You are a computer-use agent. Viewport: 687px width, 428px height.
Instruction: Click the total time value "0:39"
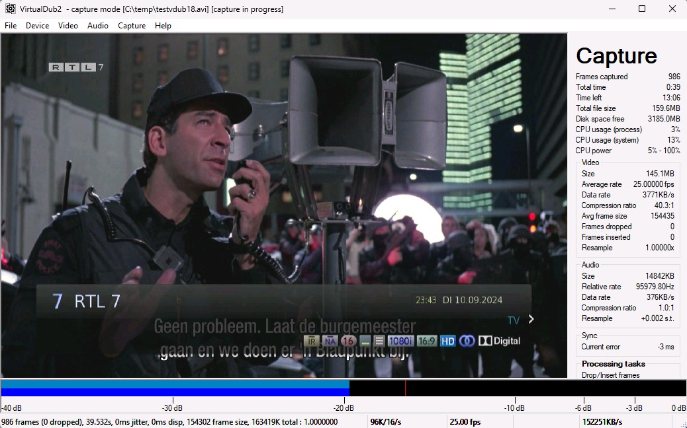[x=673, y=87]
